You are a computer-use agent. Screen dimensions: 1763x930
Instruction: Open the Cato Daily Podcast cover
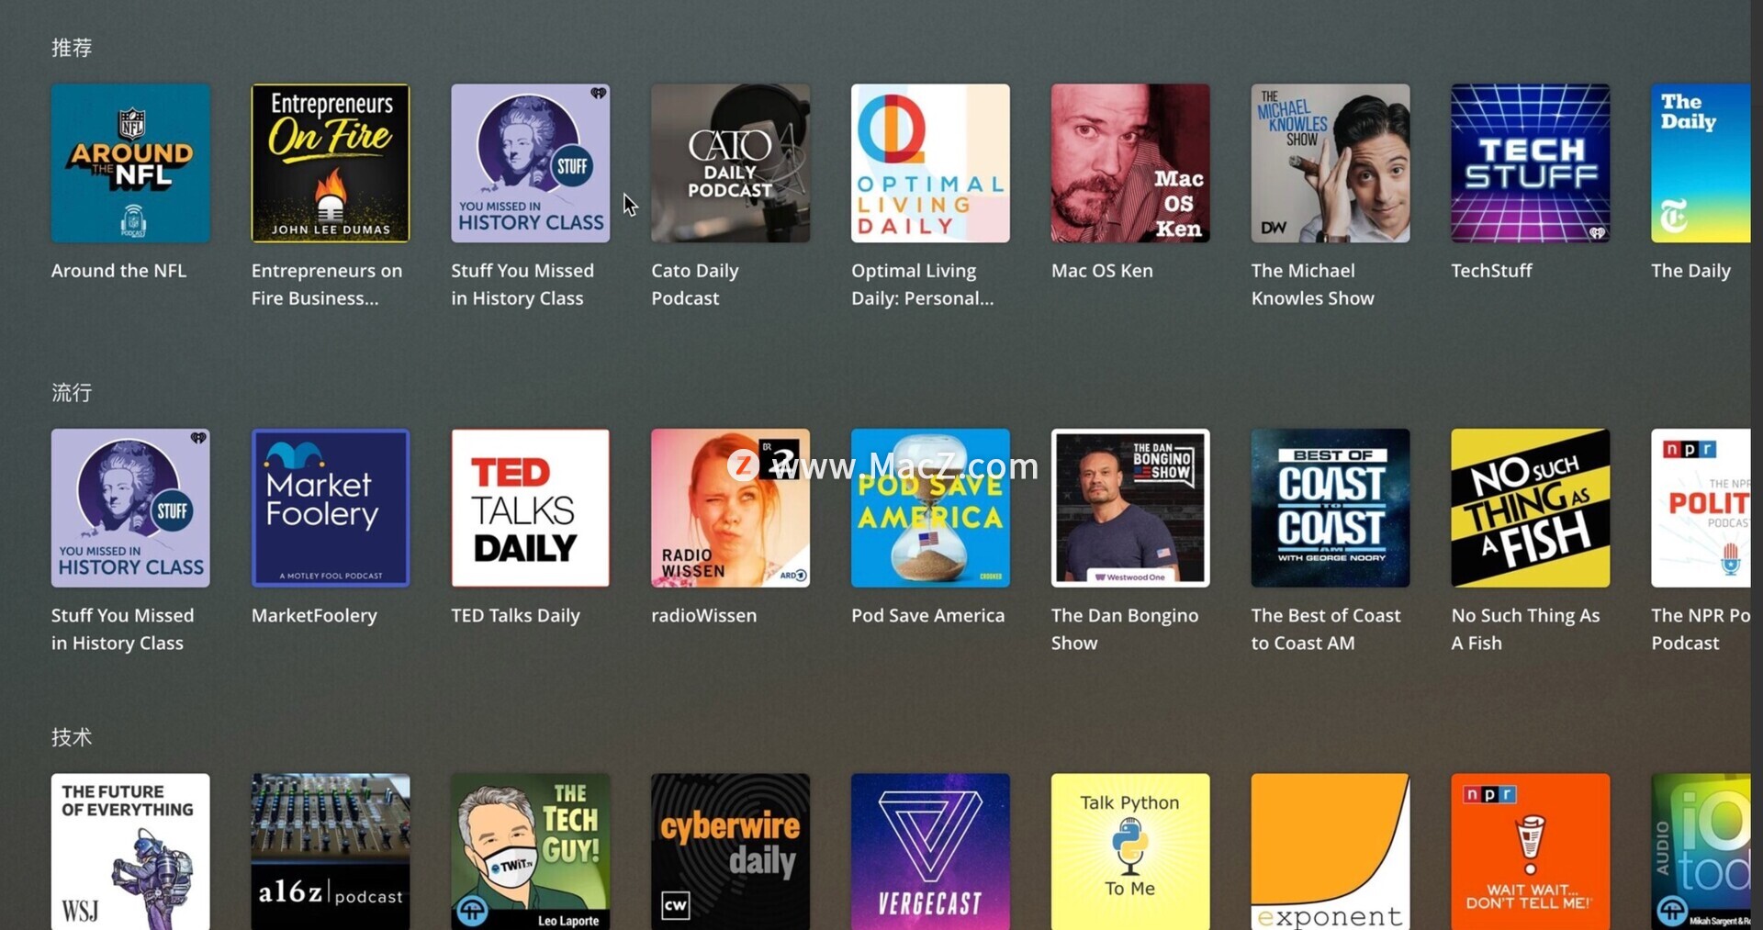point(730,163)
